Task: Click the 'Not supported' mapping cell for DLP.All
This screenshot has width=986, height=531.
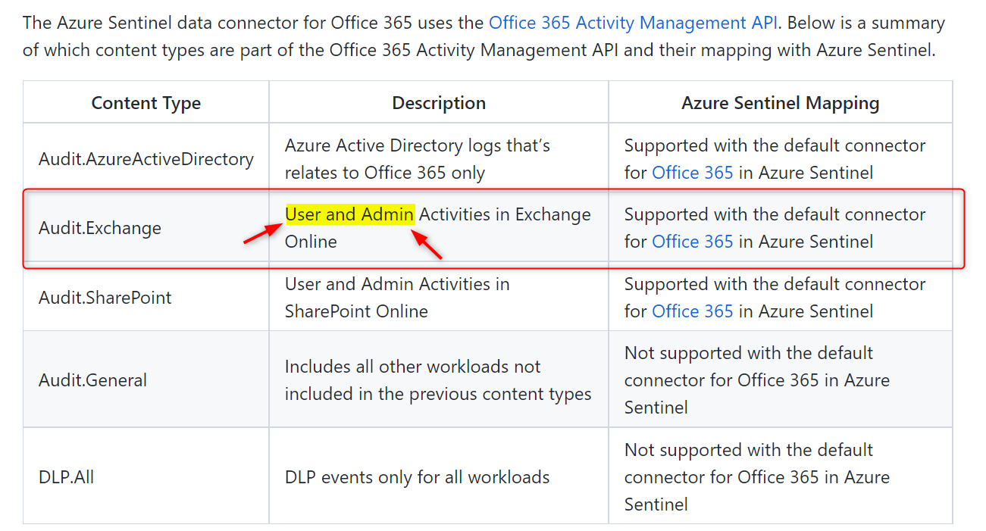Action: tap(756, 476)
